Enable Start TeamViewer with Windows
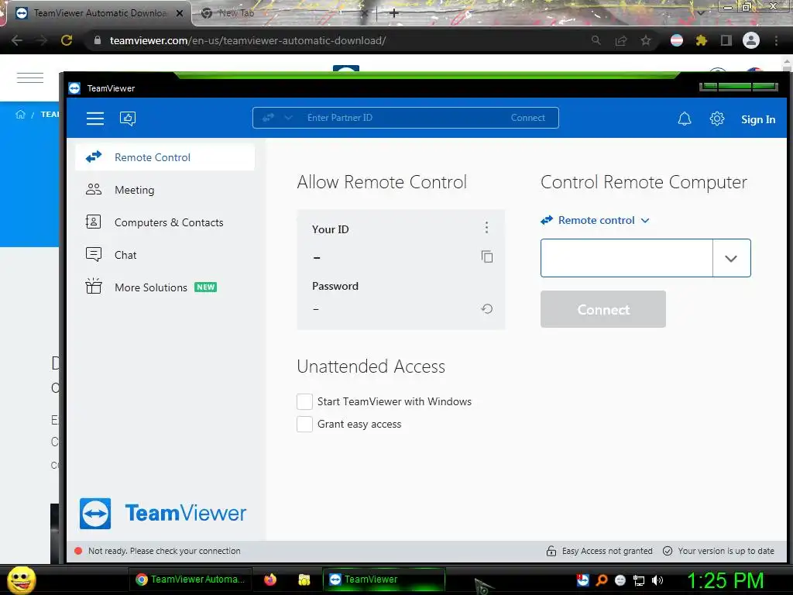 [304, 402]
